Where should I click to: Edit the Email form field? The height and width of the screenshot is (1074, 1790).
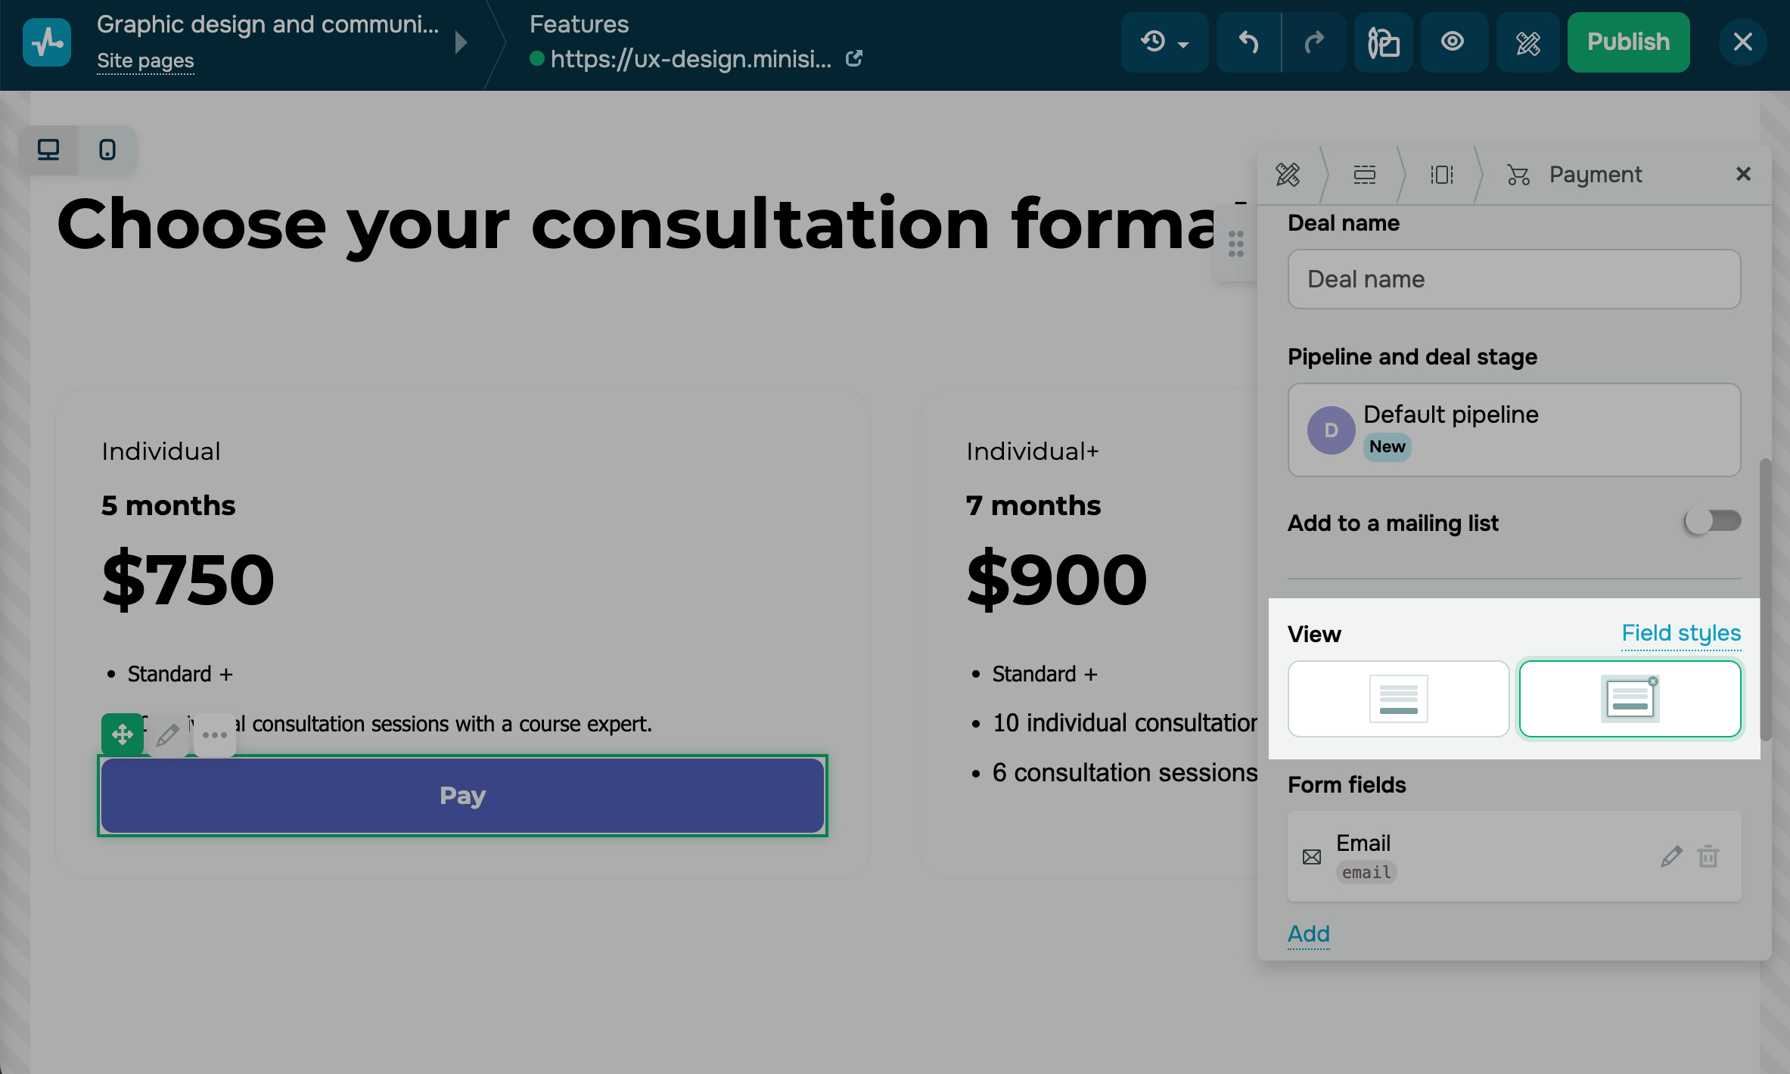1671,856
